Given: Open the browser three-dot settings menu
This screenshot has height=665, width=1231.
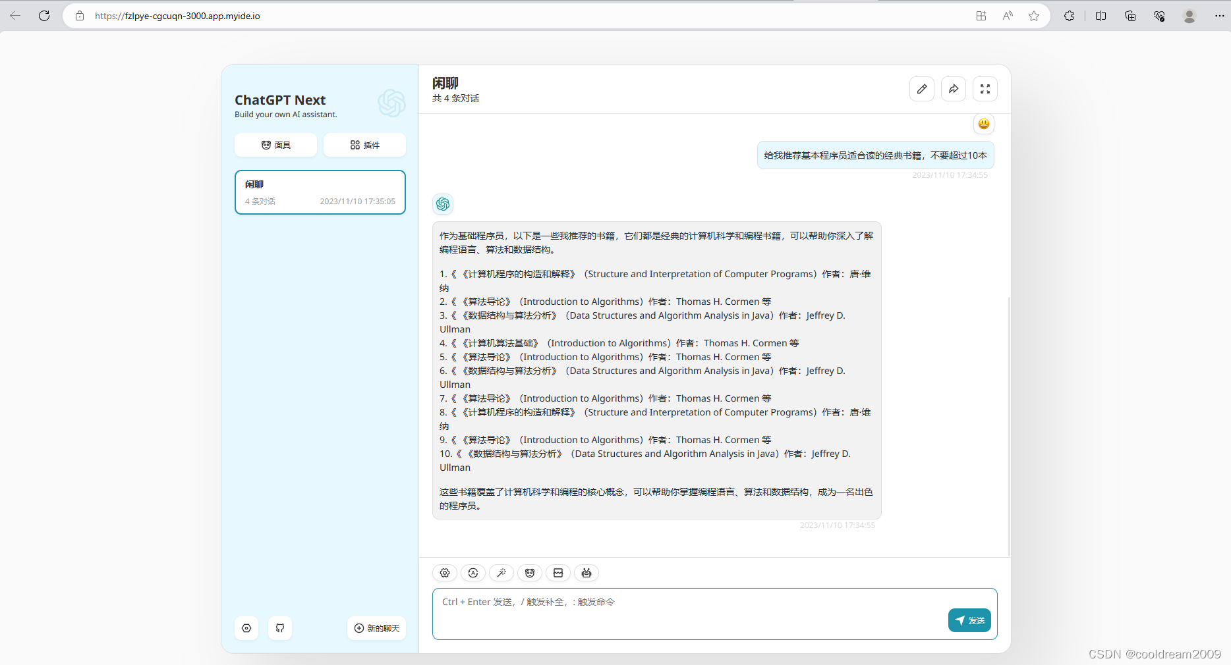Looking at the screenshot, I should click(1219, 16).
